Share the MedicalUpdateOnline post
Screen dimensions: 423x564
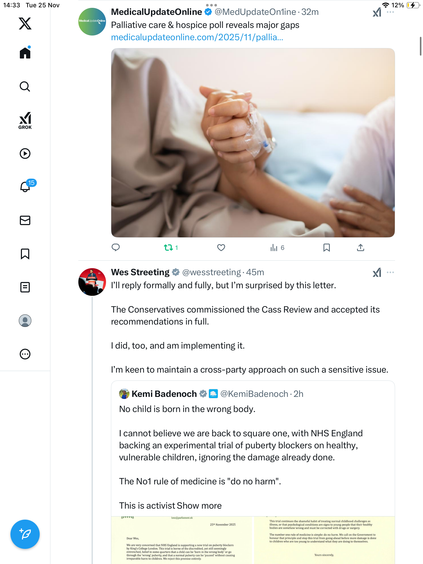tap(360, 248)
